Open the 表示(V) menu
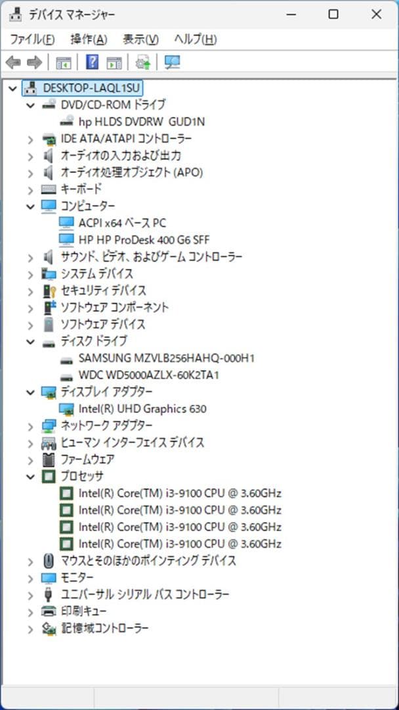The height and width of the screenshot is (710, 399). (x=140, y=39)
